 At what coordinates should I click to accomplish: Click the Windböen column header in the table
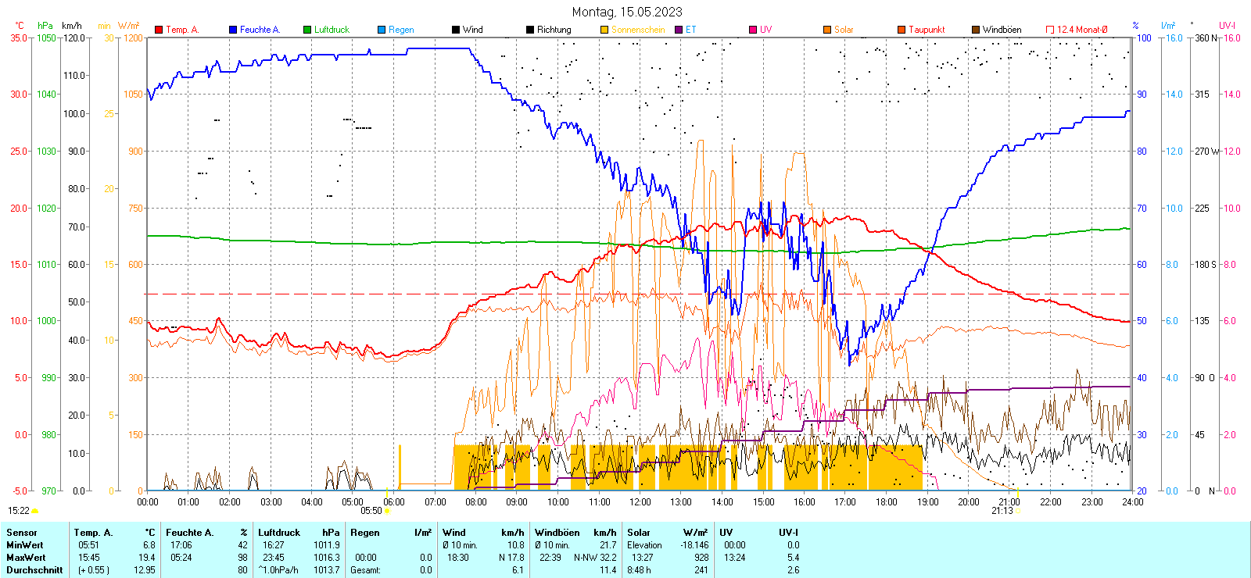click(x=557, y=533)
